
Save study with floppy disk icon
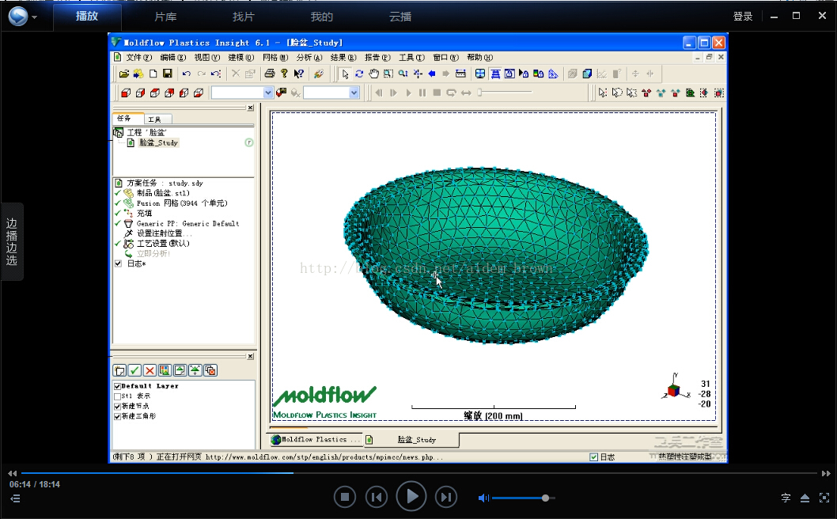click(168, 74)
